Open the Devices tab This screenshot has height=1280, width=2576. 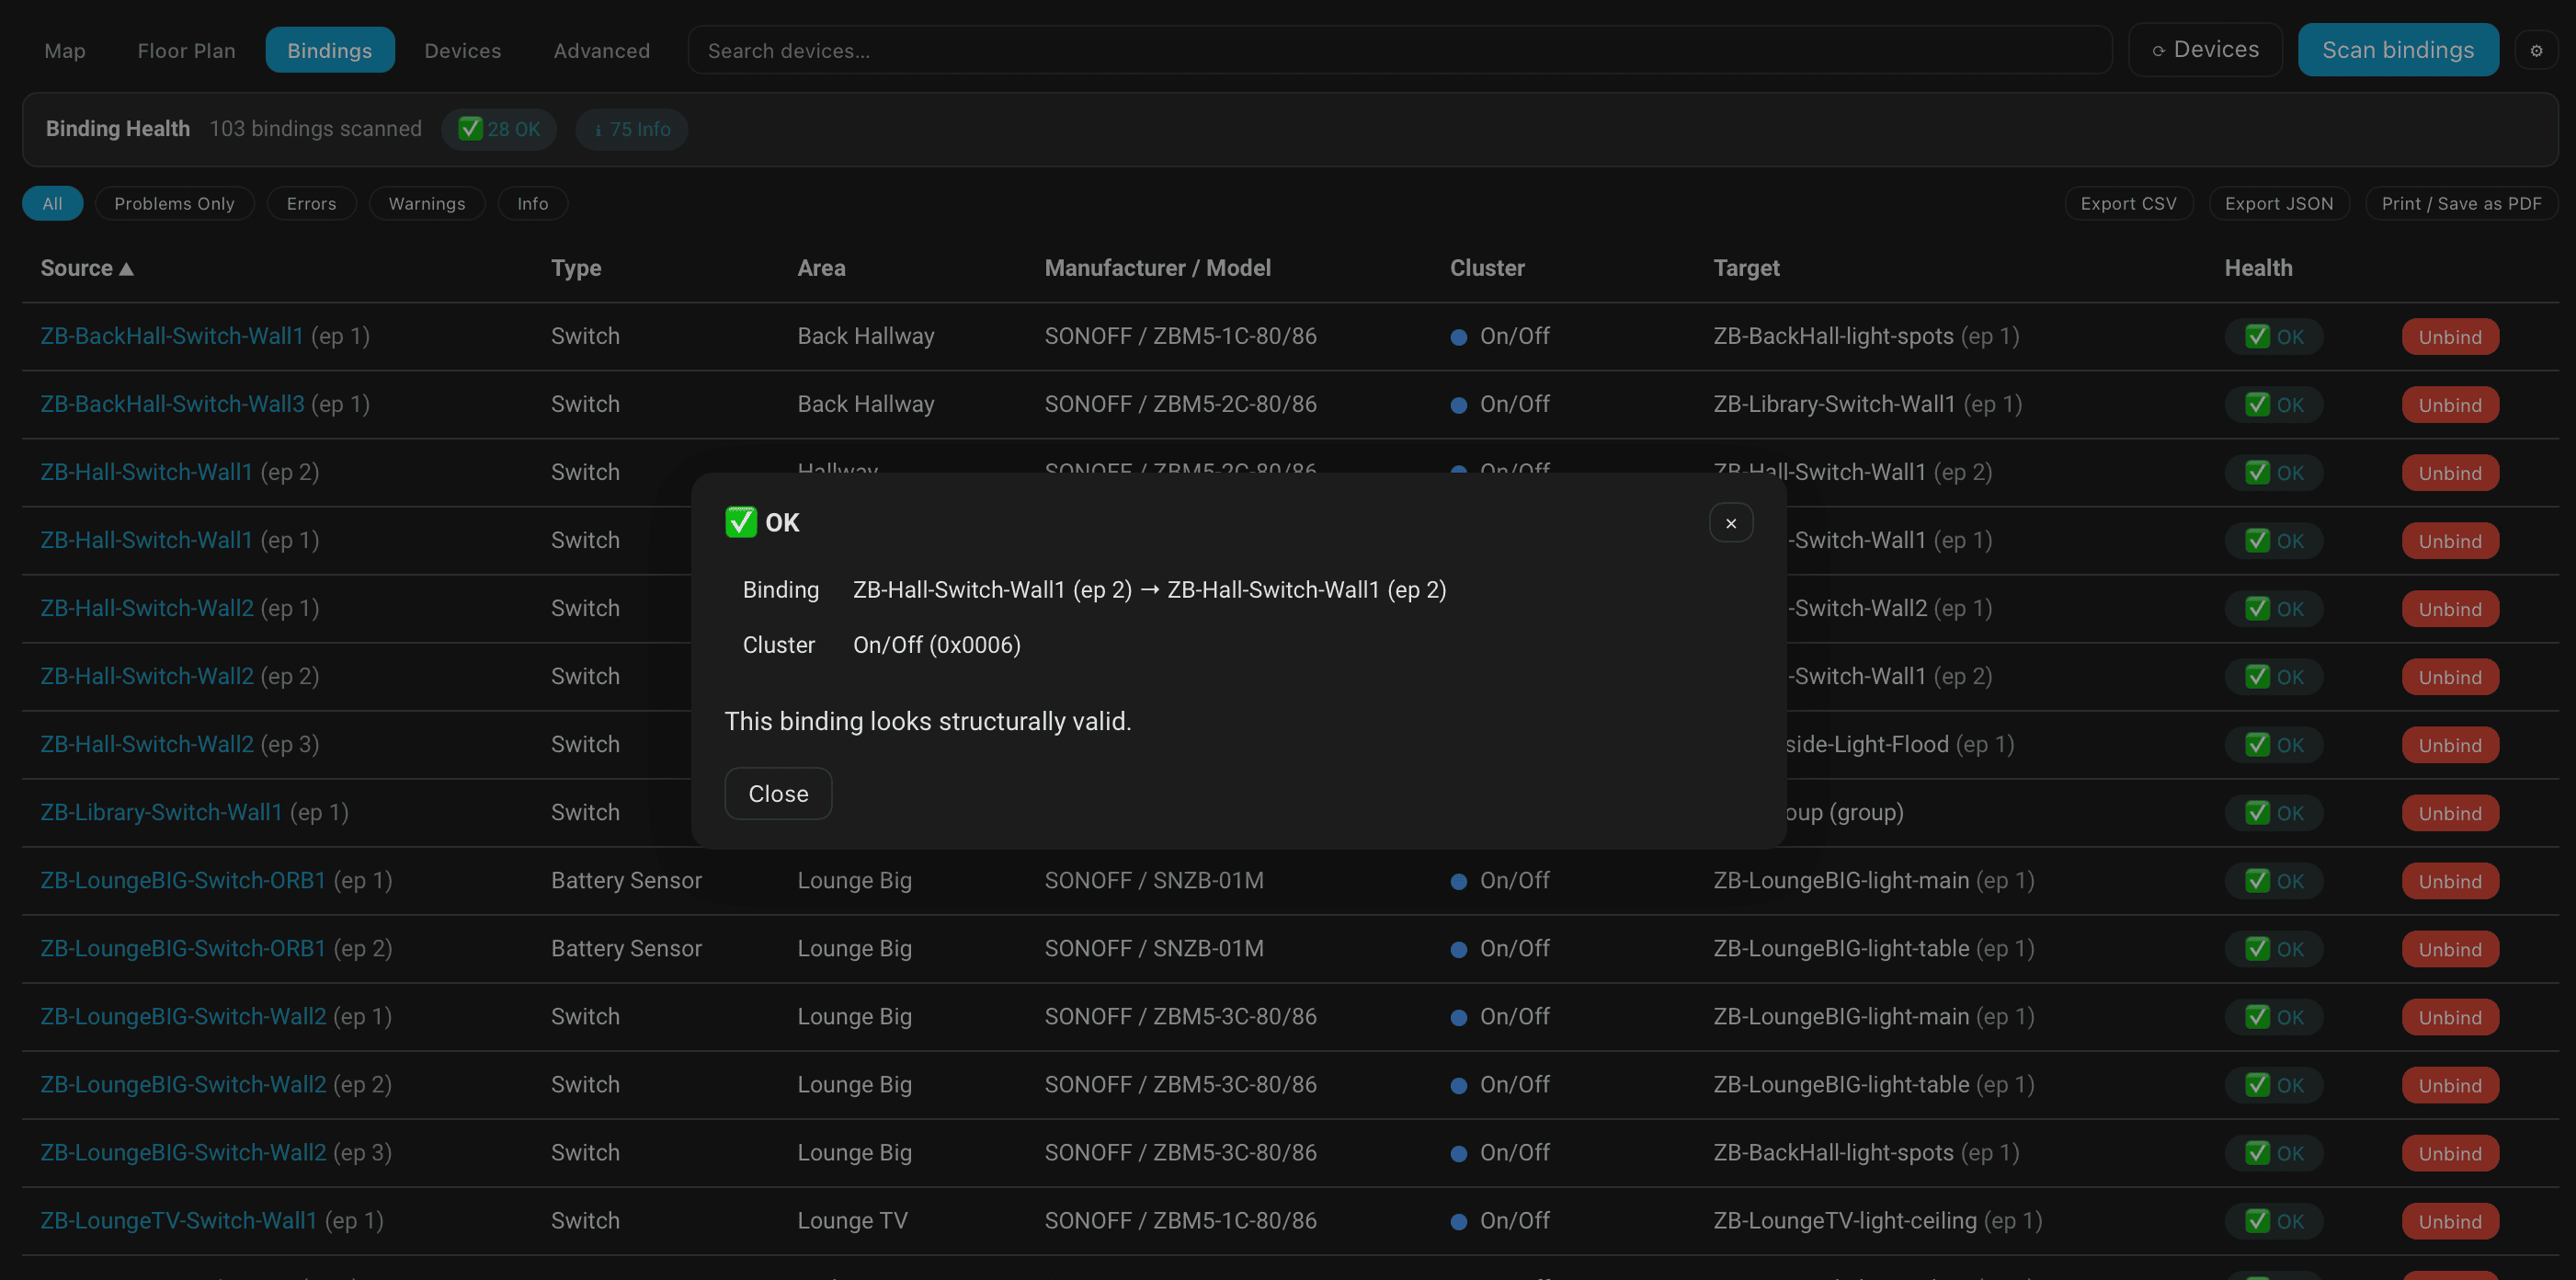click(462, 50)
